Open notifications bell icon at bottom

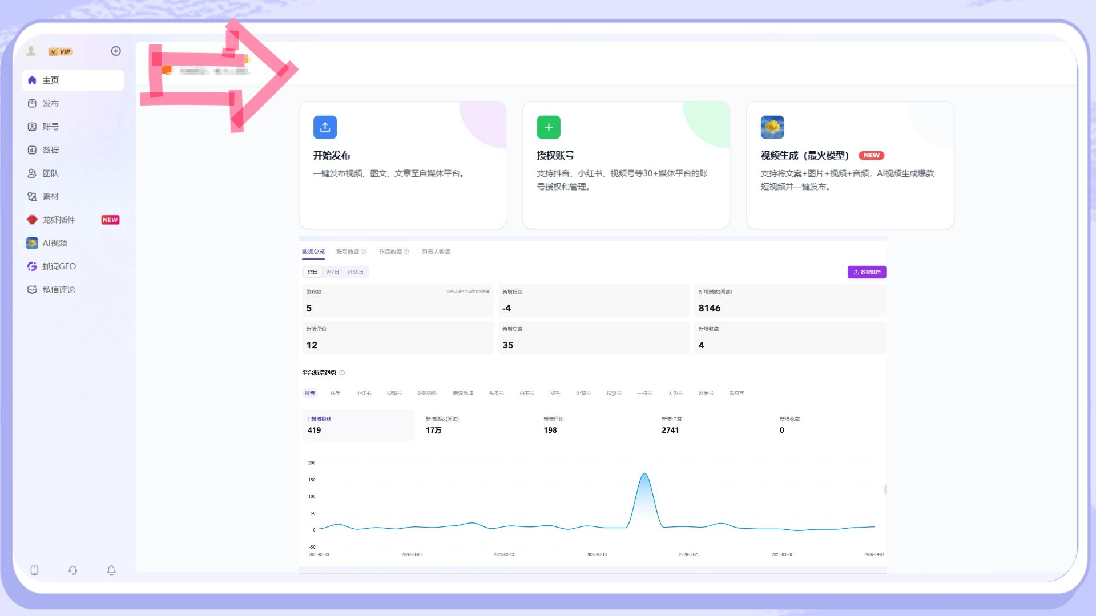tap(111, 570)
